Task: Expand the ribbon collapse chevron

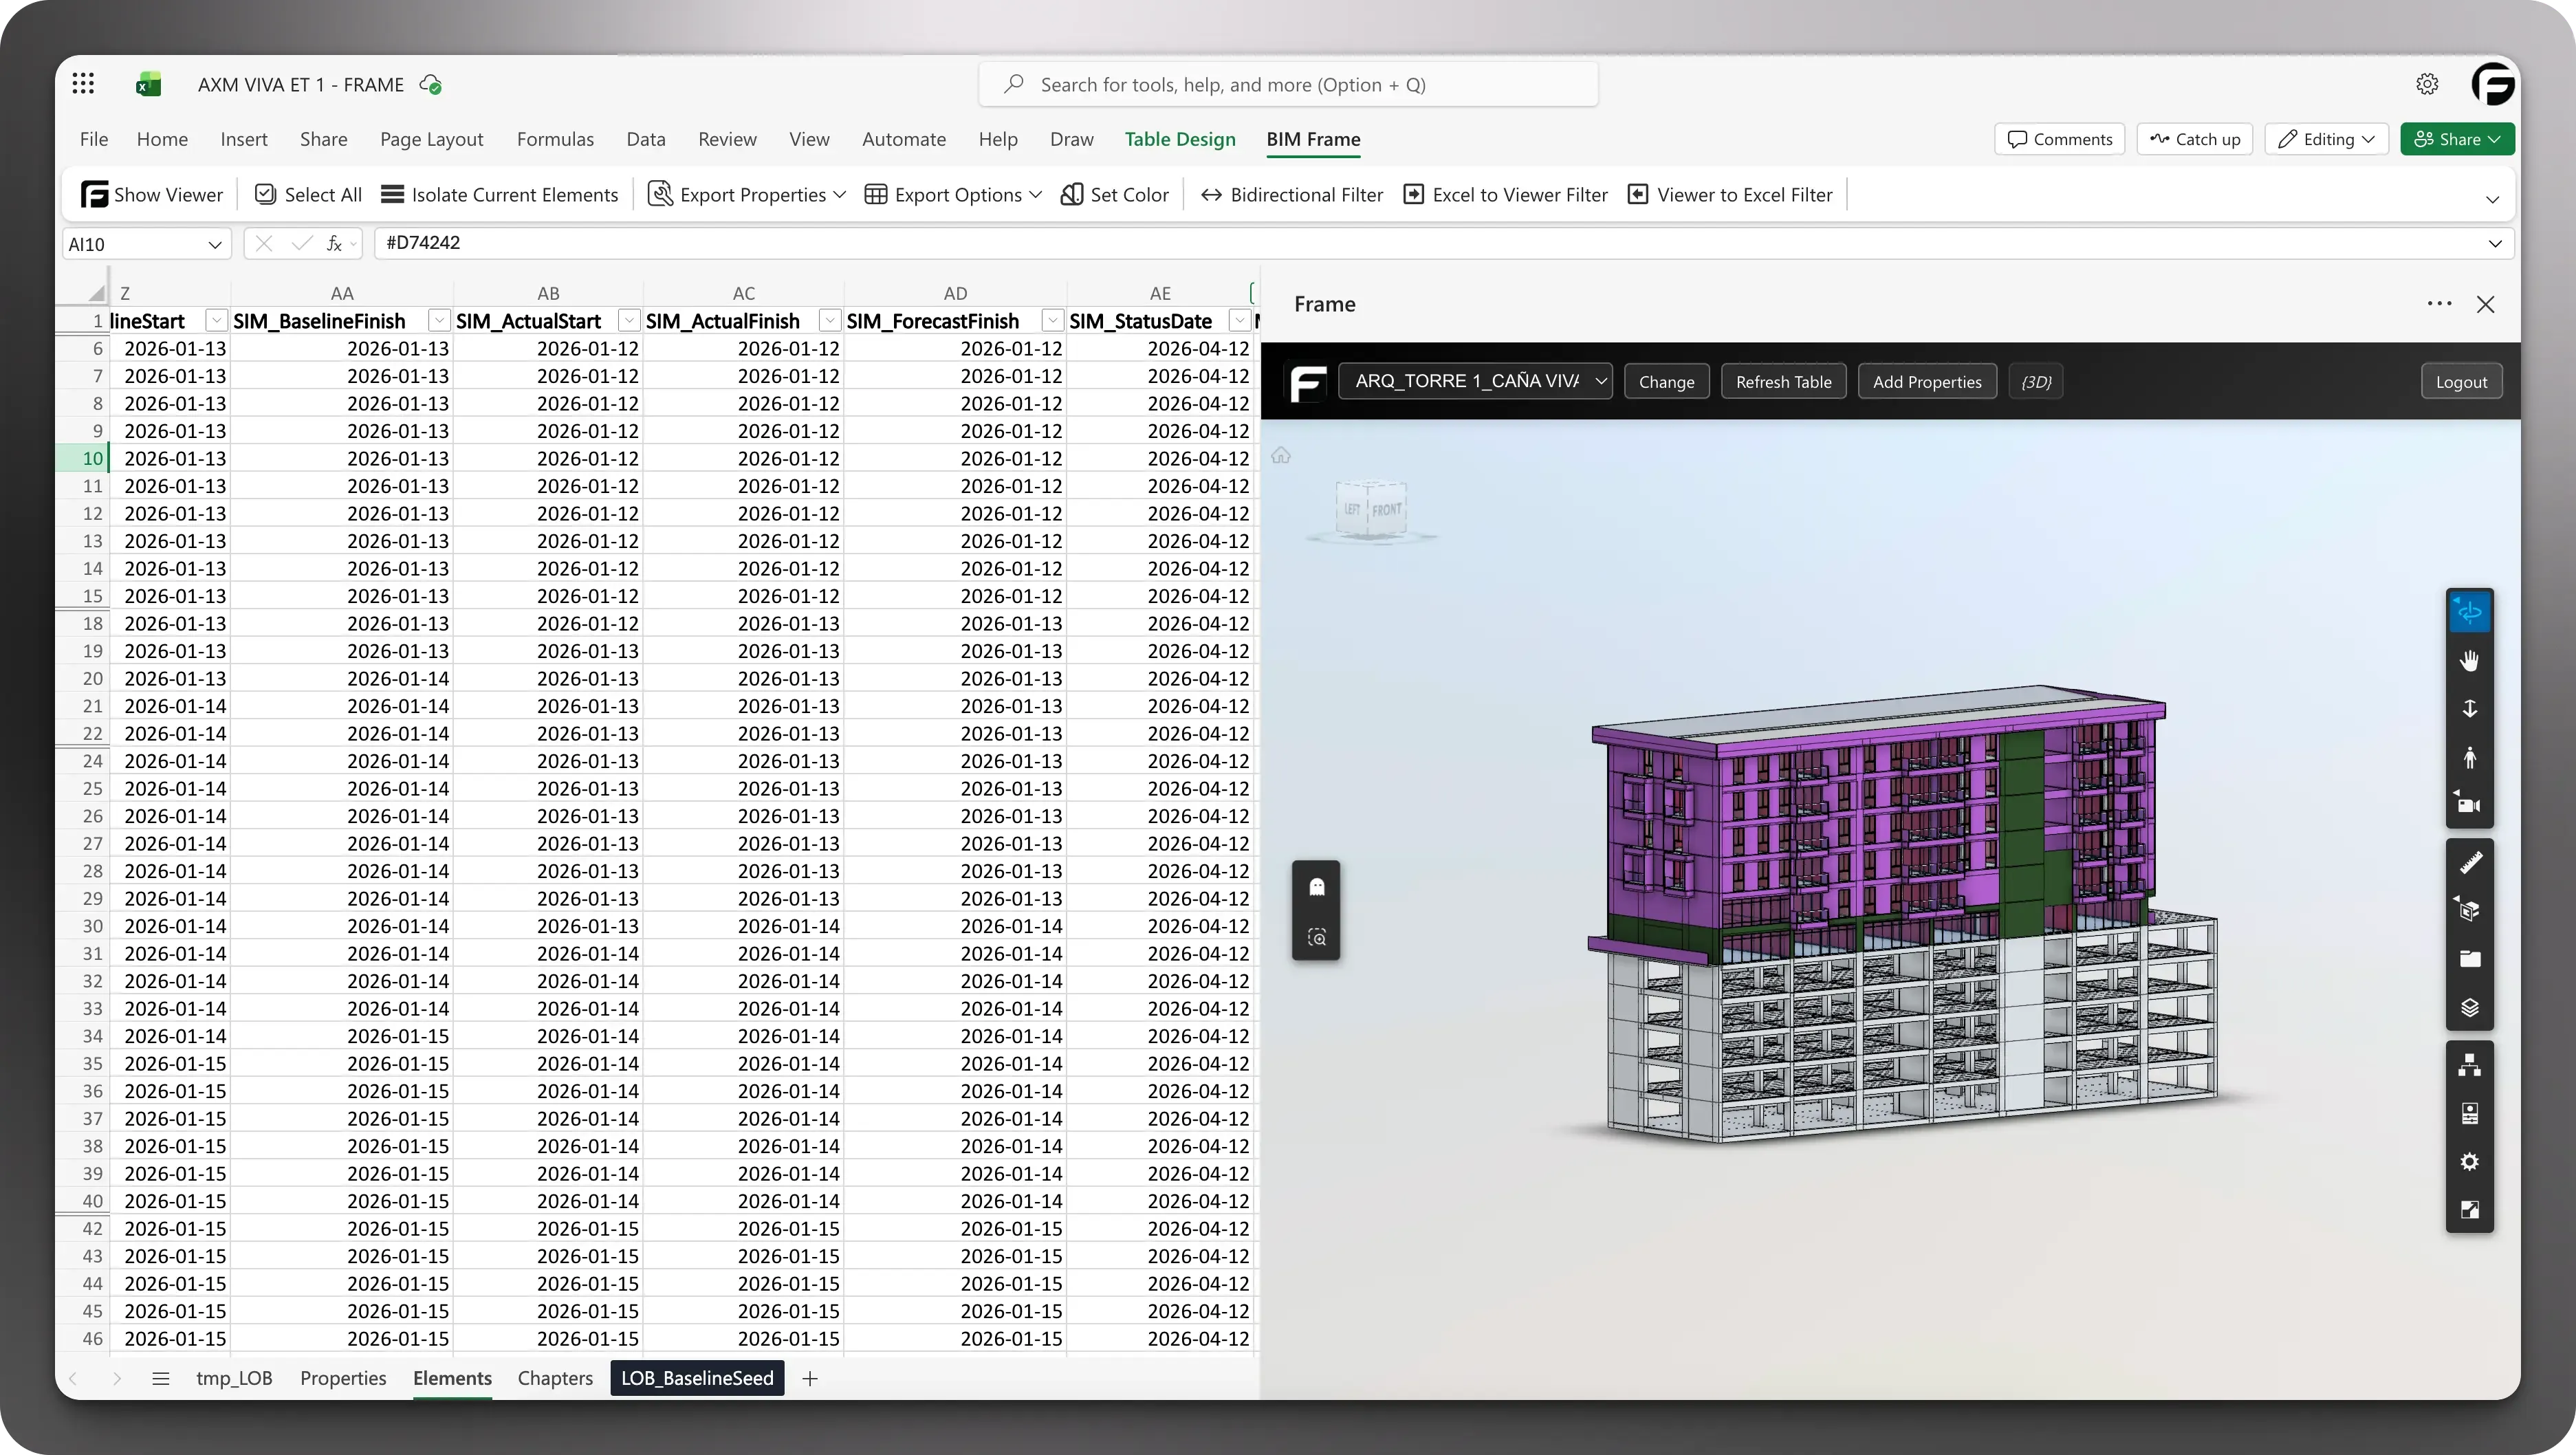Action: point(2492,199)
